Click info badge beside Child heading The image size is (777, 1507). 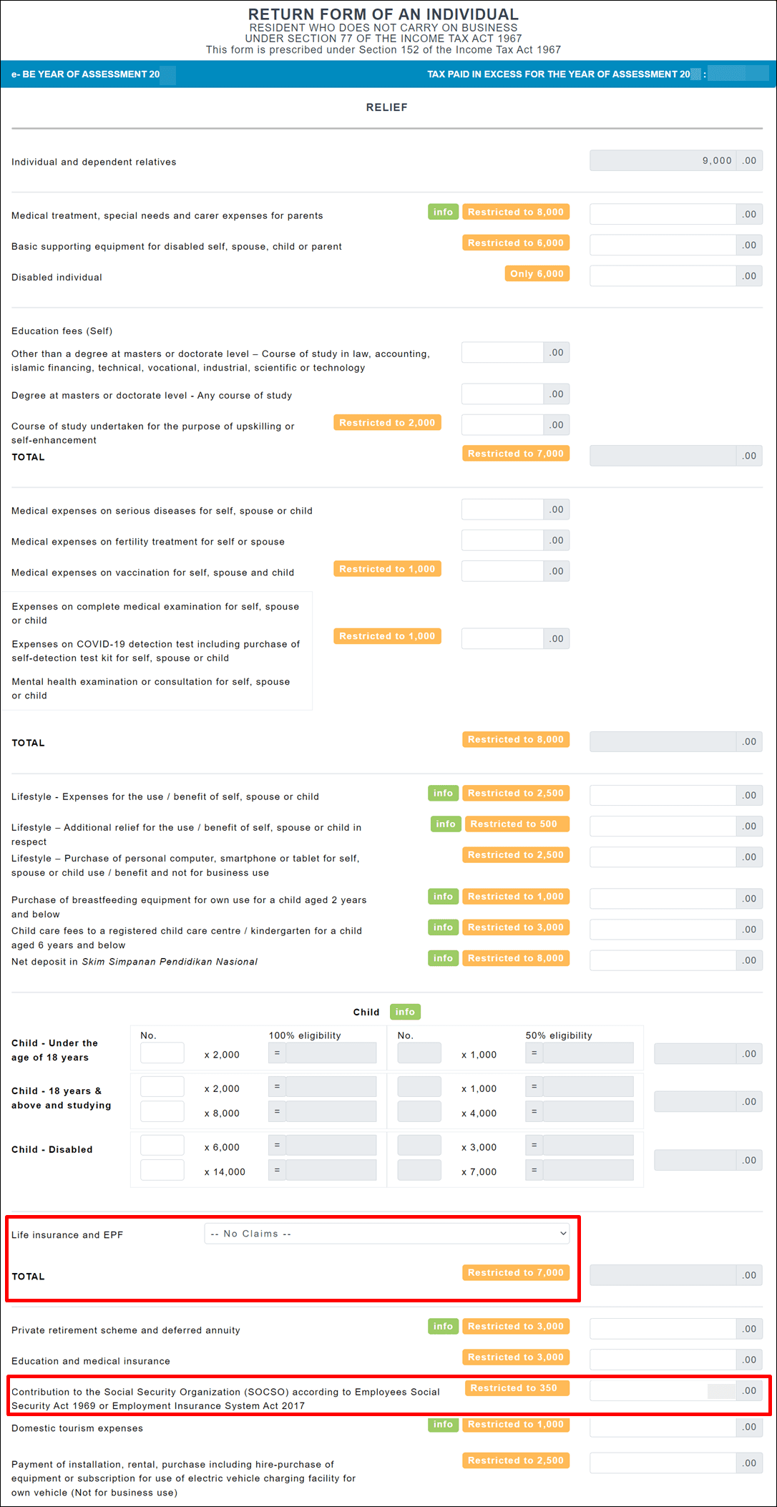coord(405,1011)
